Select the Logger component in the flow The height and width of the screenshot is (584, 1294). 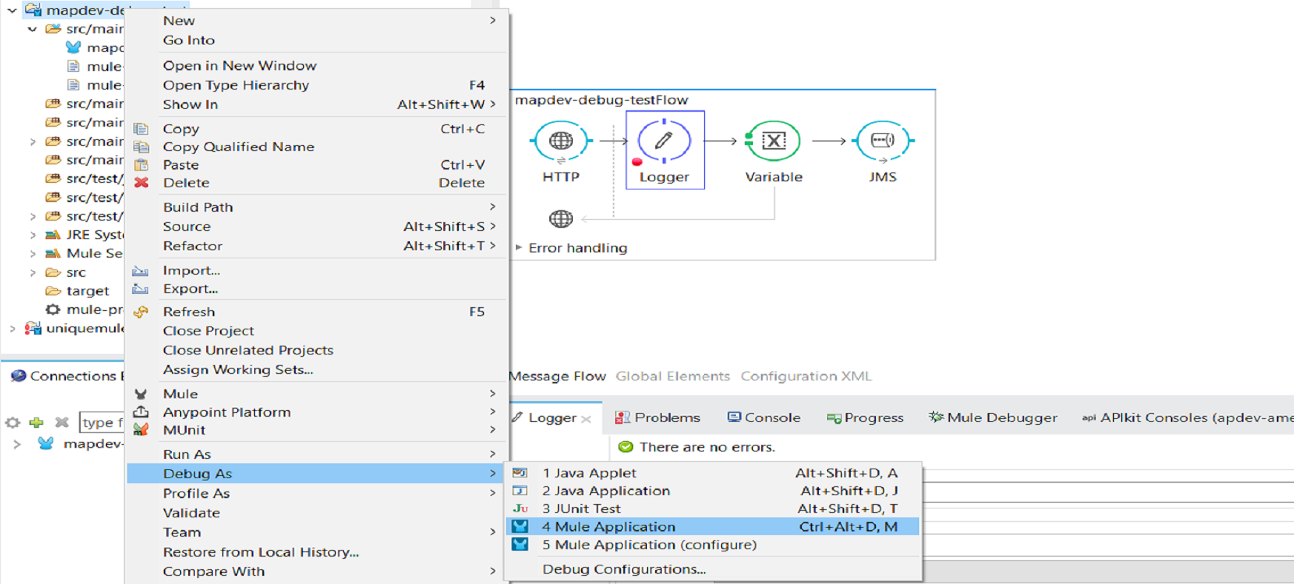click(664, 141)
